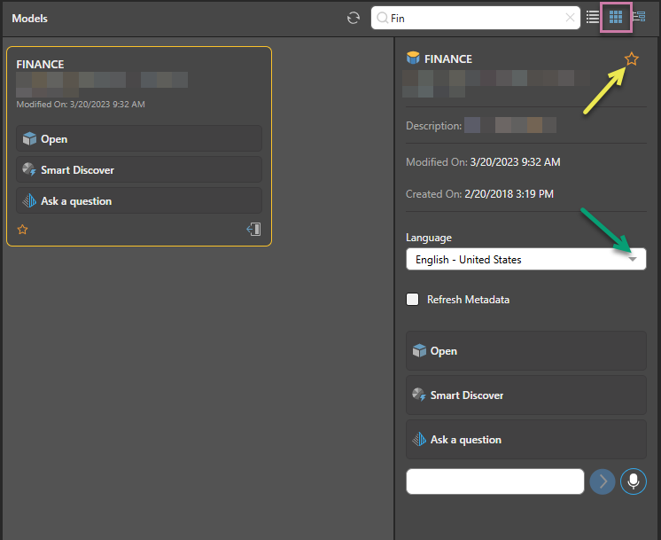Click the microphone voice input button

coord(634,481)
